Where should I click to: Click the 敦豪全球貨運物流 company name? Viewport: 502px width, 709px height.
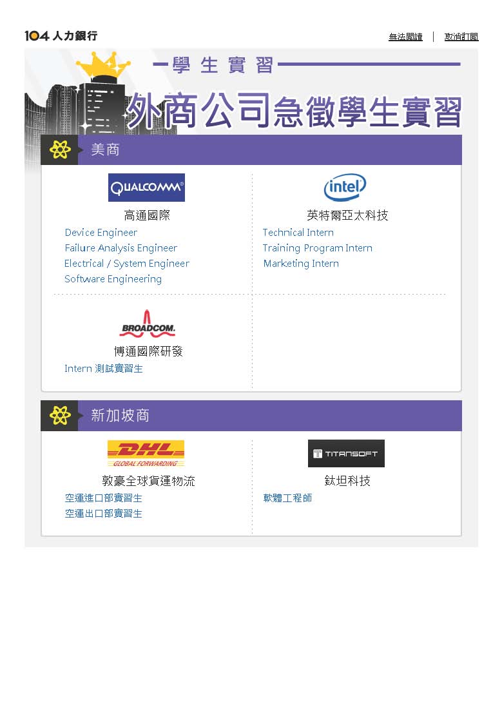[x=148, y=481]
